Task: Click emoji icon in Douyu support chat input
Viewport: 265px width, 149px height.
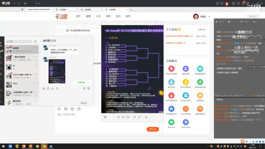Action: pyautogui.click(x=59, y=109)
